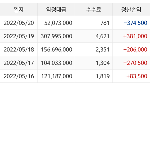Select the 2,351 fee cell
Viewport: 150px width, 150px height.
point(102,49)
